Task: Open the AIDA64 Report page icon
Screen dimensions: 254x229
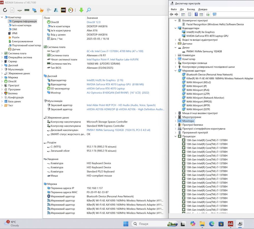Action: (12, 10)
